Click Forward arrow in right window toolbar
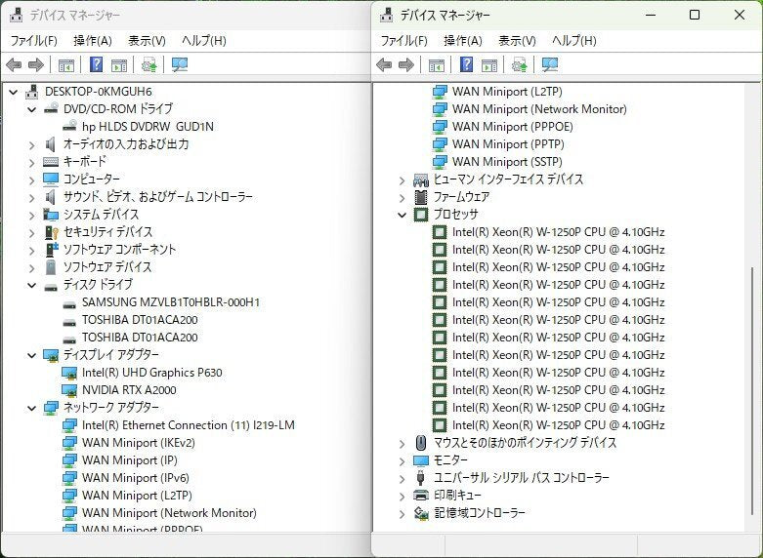This screenshot has width=763, height=558. coord(406,64)
